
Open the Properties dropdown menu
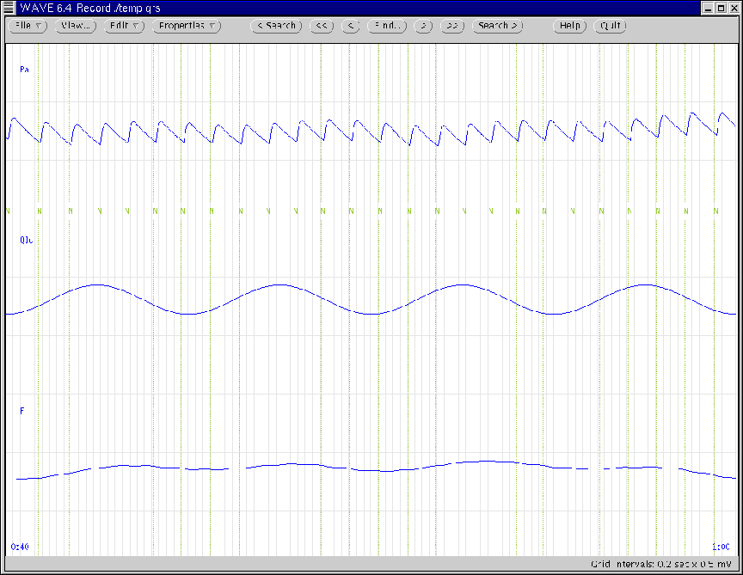click(187, 26)
